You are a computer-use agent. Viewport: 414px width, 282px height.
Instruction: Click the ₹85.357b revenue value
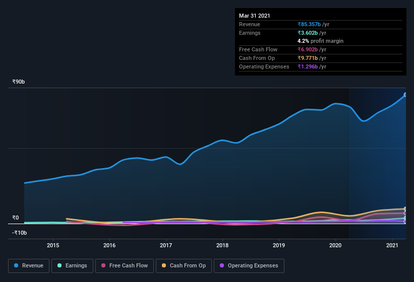click(x=309, y=24)
